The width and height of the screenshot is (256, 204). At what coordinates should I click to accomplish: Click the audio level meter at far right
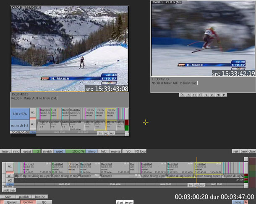click(x=252, y=173)
